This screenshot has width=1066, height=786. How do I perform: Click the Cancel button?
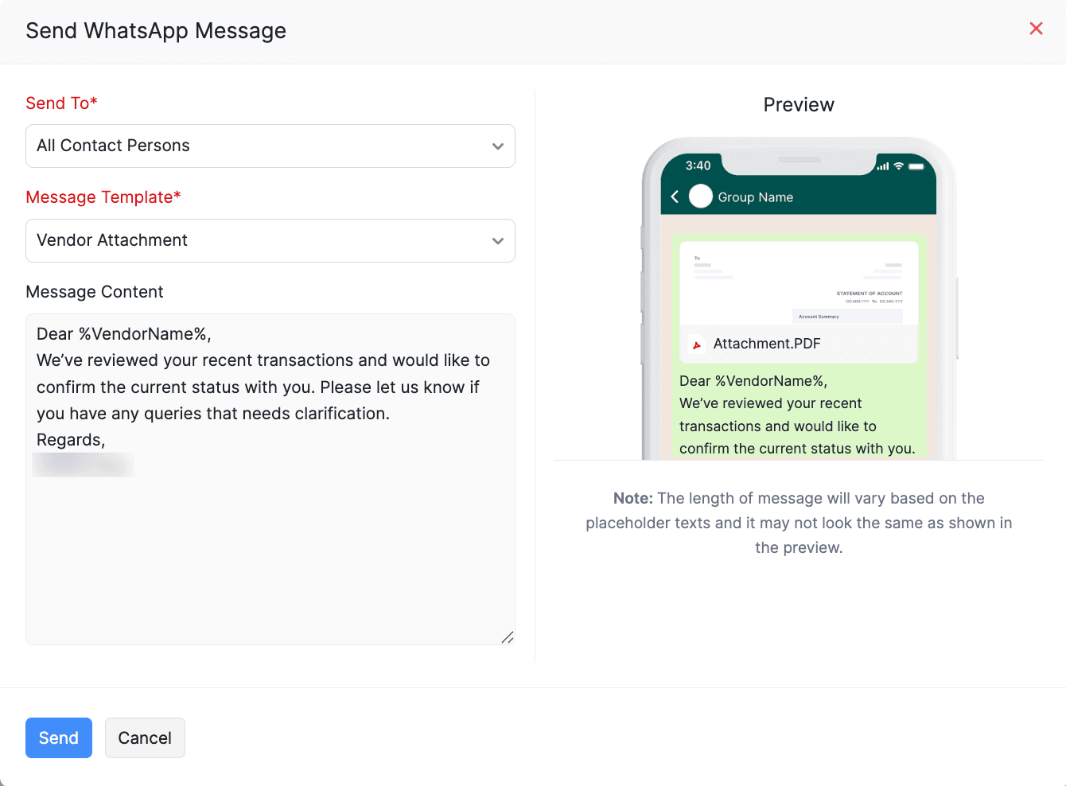145,737
